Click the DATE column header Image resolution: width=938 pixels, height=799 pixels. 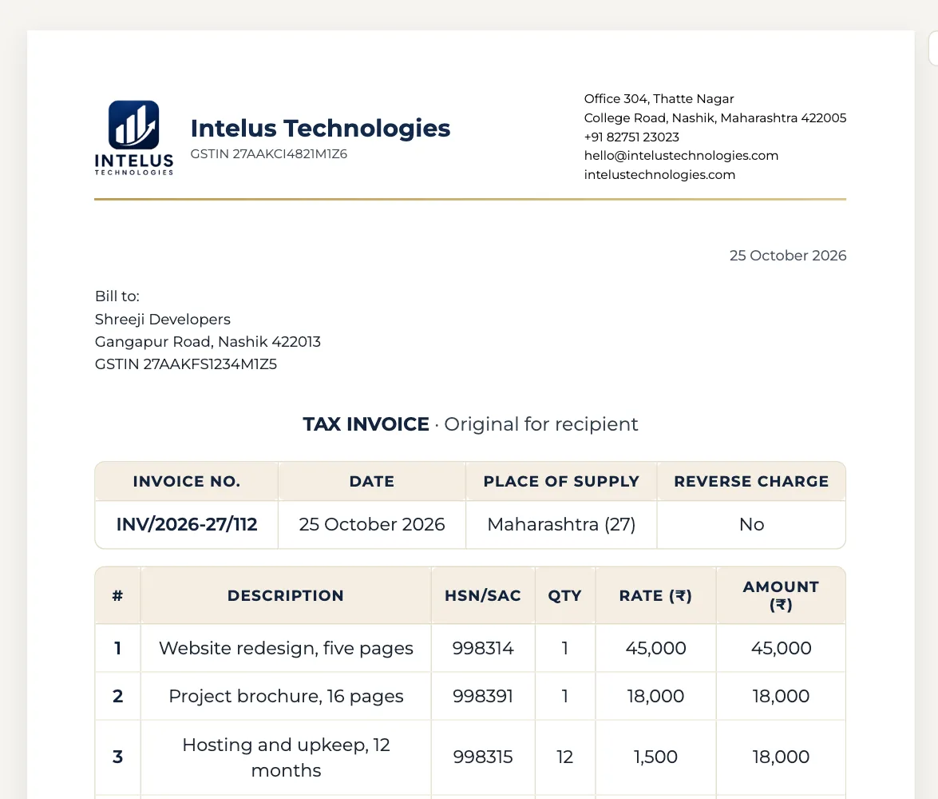pos(372,482)
